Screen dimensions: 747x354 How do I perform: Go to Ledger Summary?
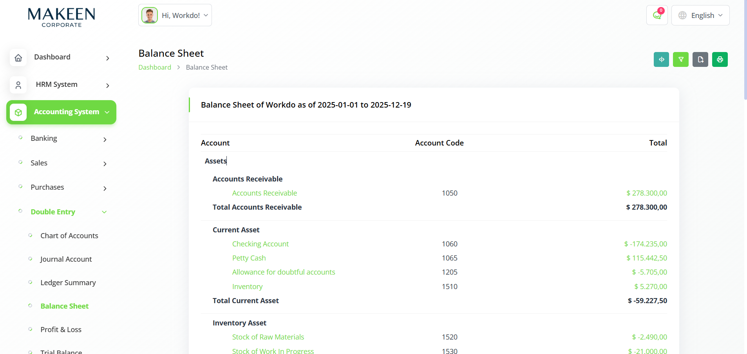68,282
